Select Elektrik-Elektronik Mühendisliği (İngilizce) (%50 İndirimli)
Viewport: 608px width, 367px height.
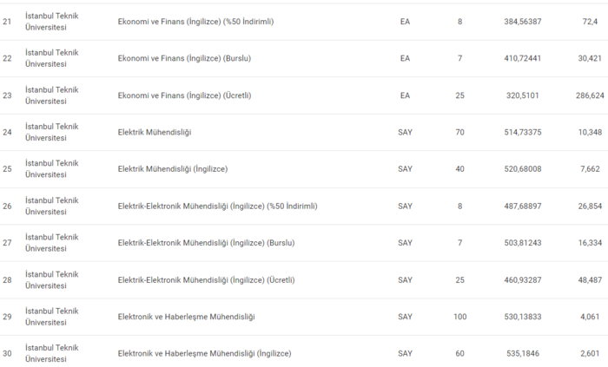[217, 206]
